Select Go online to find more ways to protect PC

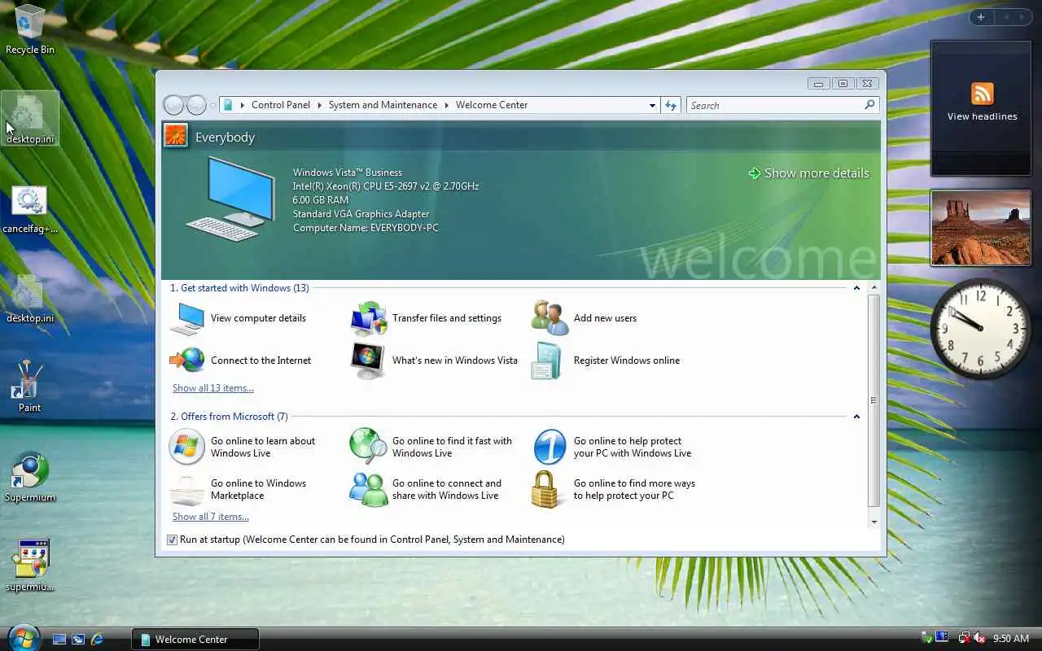click(x=614, y=489)
